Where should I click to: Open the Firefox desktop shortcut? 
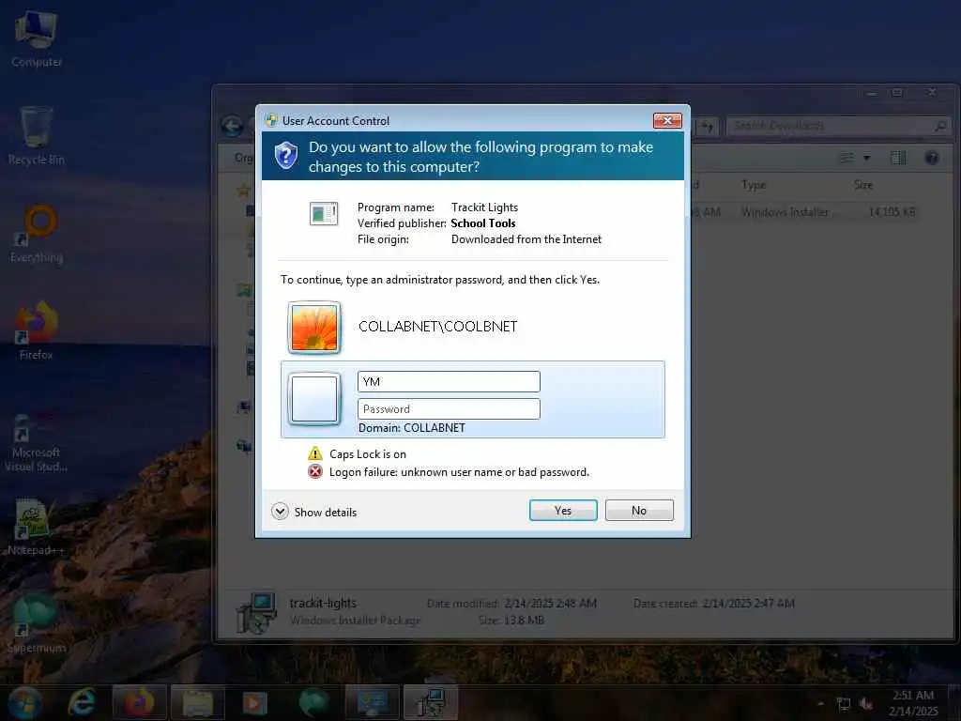click(x=37, y=331)
